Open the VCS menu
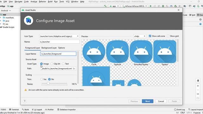This screenshot has width=203, height=114. 68,2
